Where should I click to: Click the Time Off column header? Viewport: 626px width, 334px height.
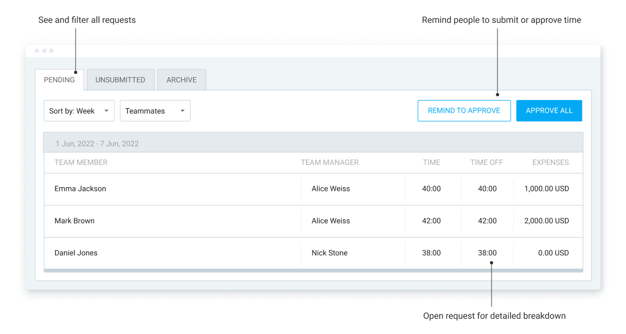tap(487, 162)
